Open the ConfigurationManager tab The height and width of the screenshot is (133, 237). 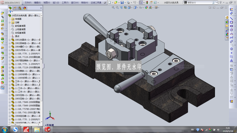[20, 8]
